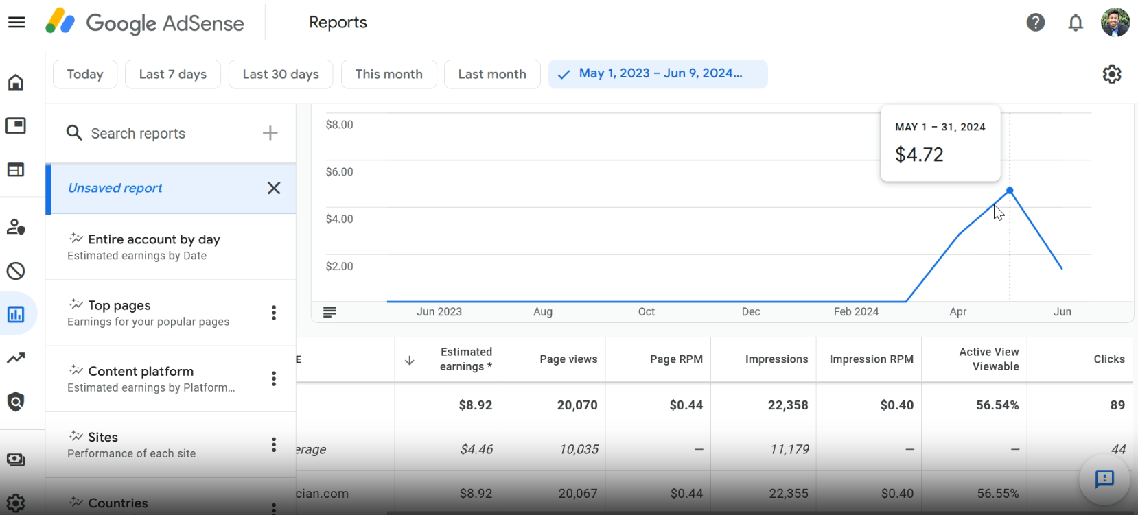Sort by Page RPM column
The height and width of the screenshot is (515, 1138).
point(676,359)
